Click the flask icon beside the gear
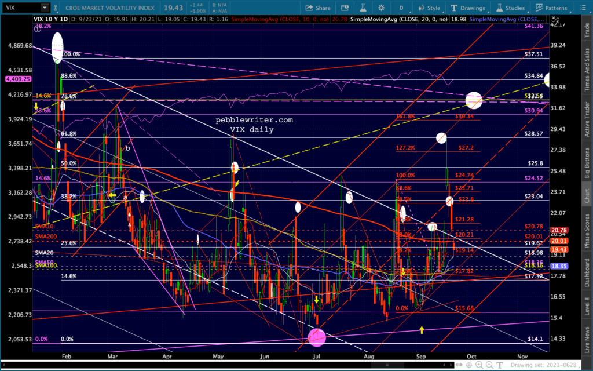Screen dimensions: 593x371 click(363, 8)
